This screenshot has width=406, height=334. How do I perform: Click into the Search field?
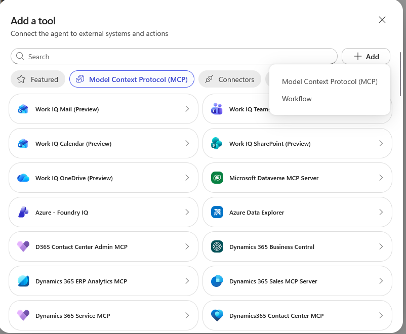(174, 56)
